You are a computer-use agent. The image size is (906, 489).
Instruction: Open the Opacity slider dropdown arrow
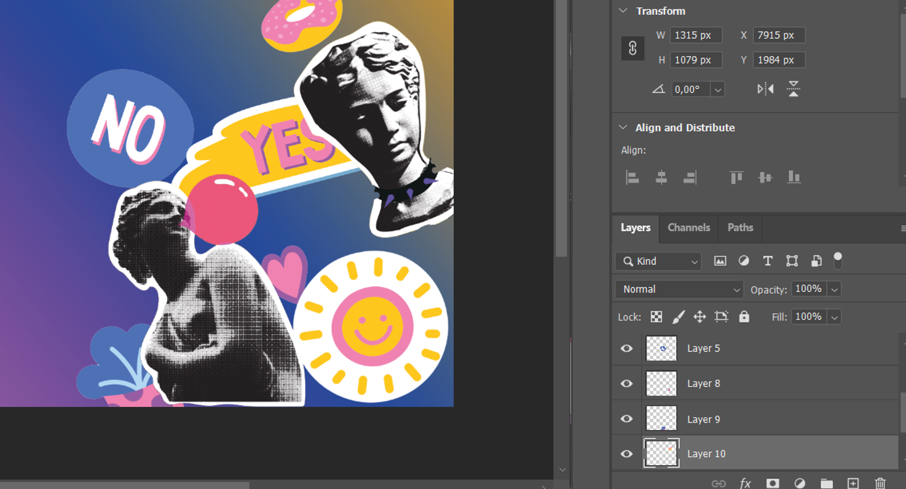click(x=834, y=290)
